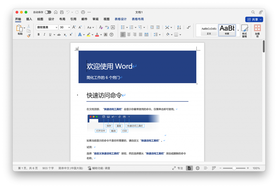
Task: Expand the bullet list options
Action: click(127, 27)
